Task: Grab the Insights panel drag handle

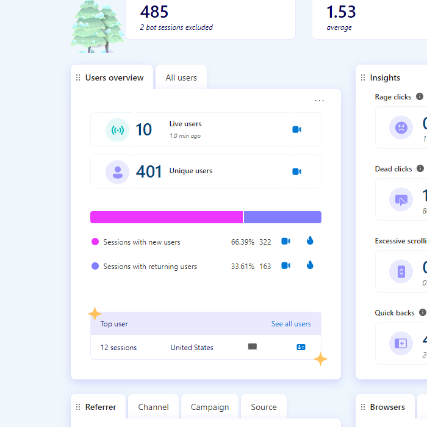Action: pos(363,77)
